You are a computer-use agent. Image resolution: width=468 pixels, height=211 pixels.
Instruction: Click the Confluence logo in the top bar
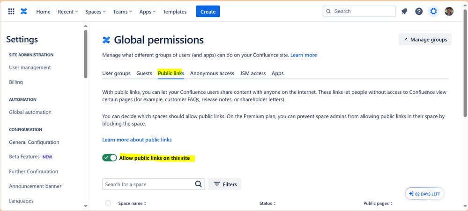pyautogui.click(x=24, y=12)
